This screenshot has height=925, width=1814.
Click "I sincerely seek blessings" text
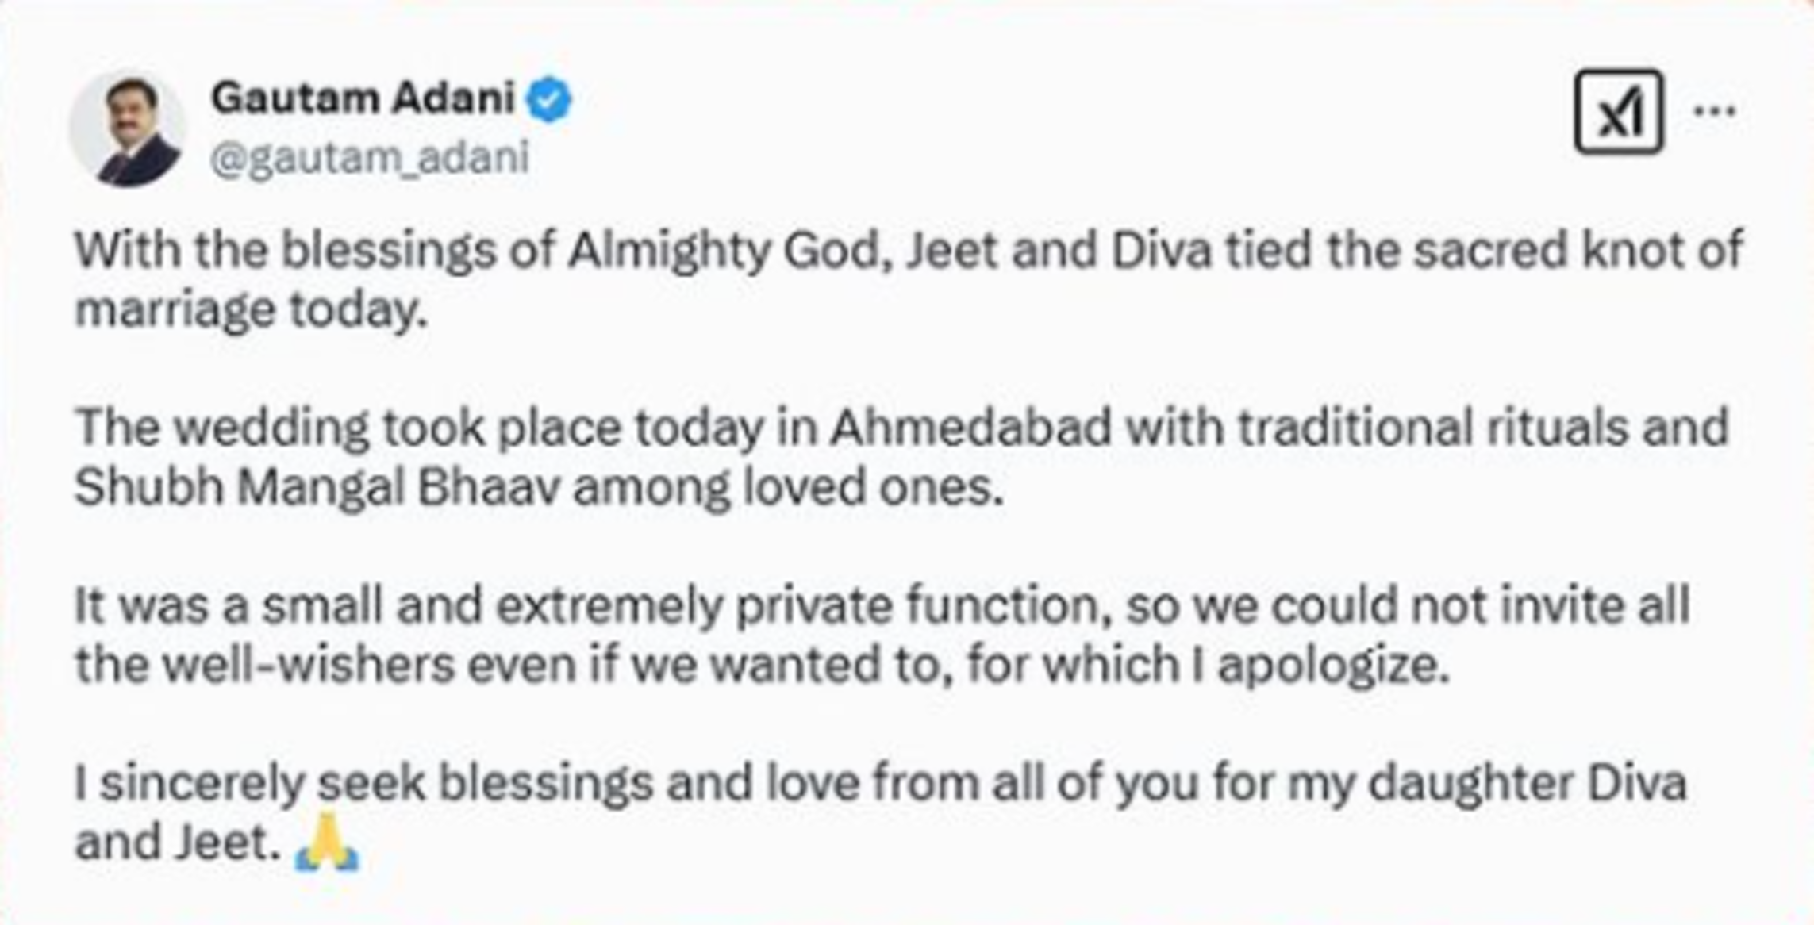[363, 783]
